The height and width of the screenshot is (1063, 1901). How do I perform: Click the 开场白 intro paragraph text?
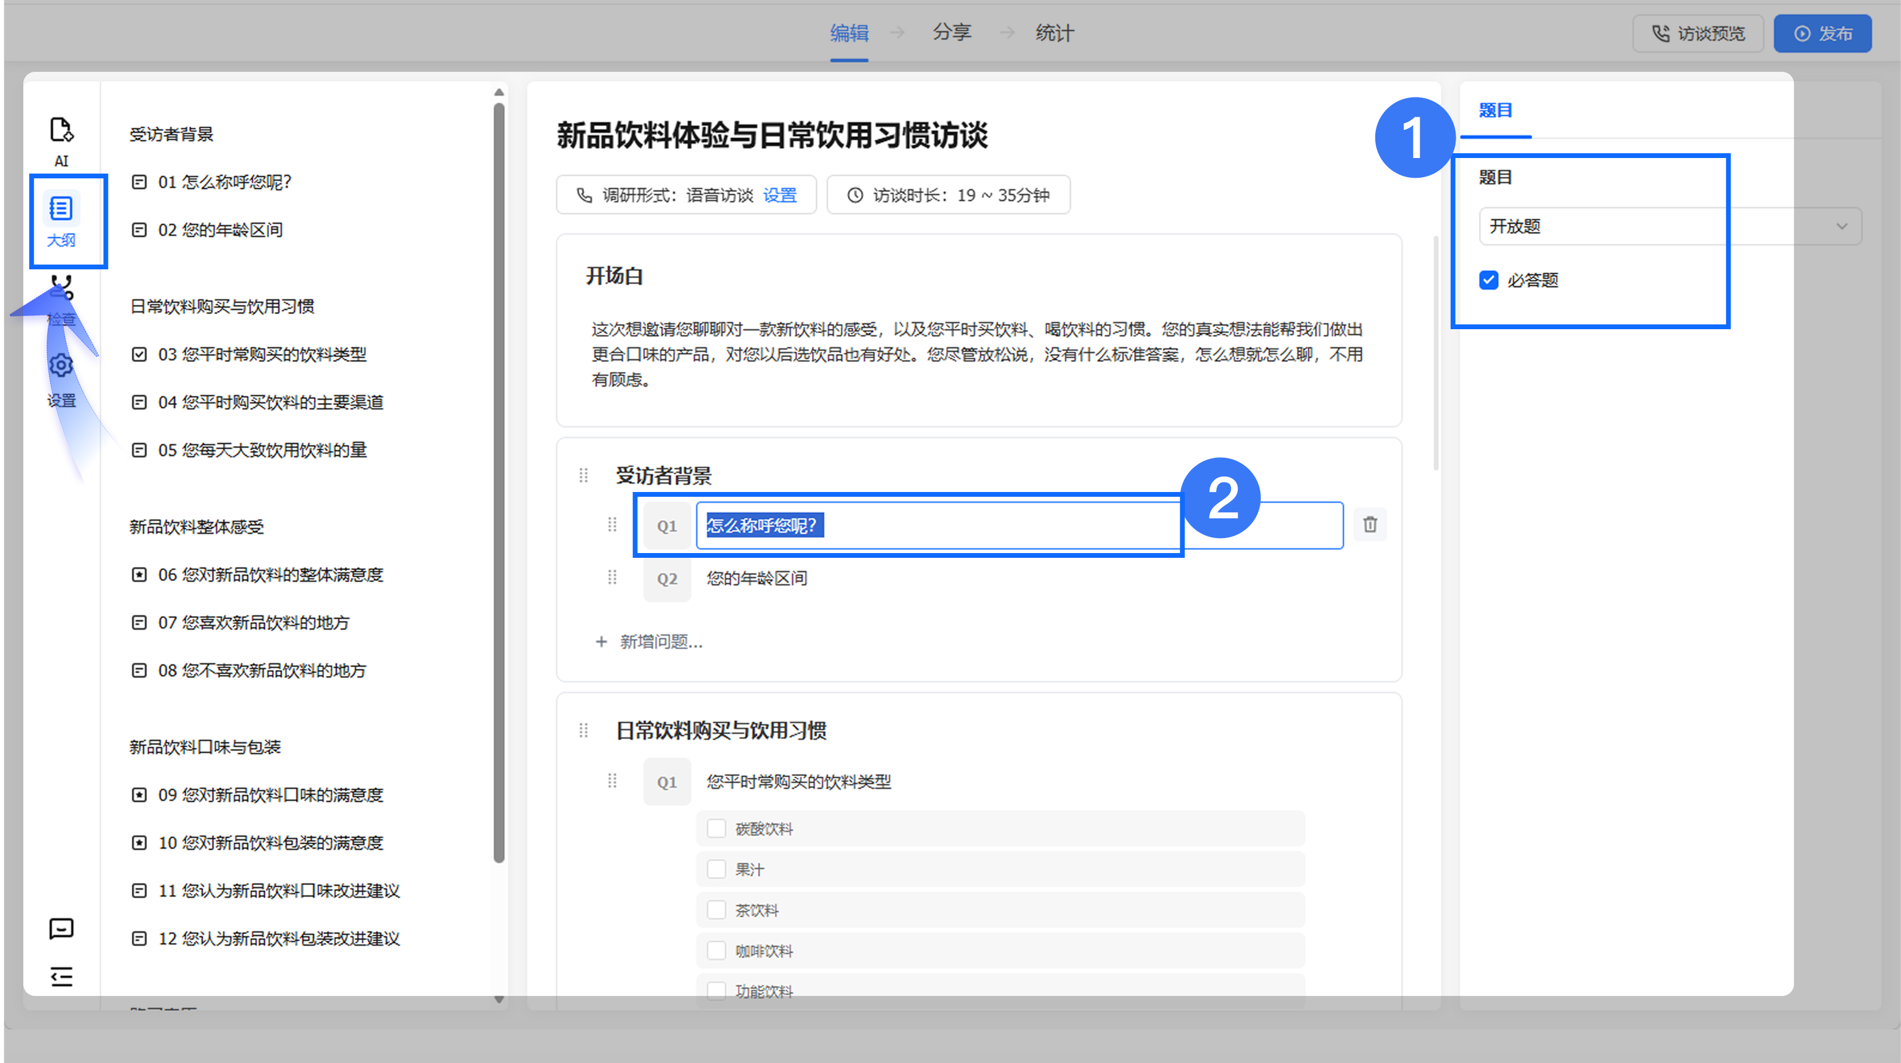click(977, 355)
